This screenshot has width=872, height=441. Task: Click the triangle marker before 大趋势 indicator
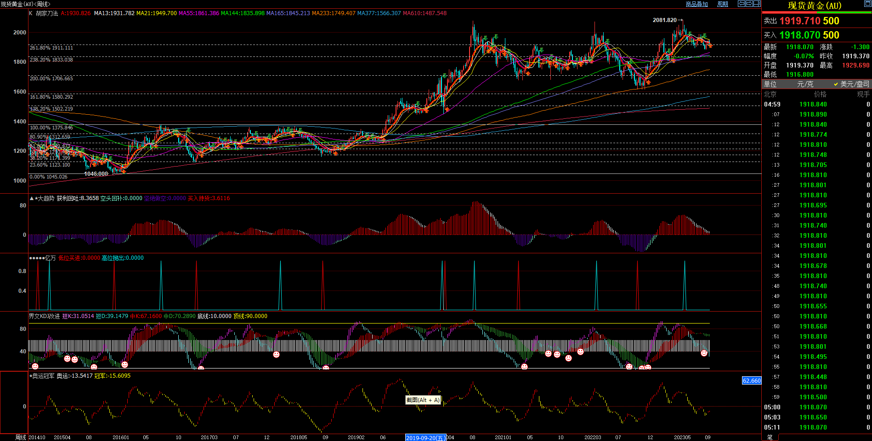[x=31, y=198]
